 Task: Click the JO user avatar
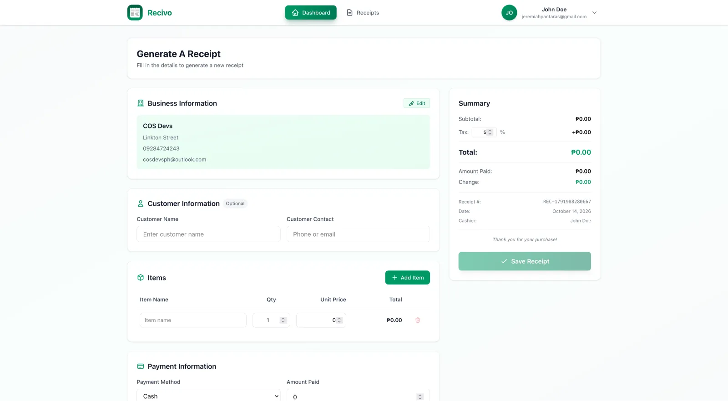[509, 13]
